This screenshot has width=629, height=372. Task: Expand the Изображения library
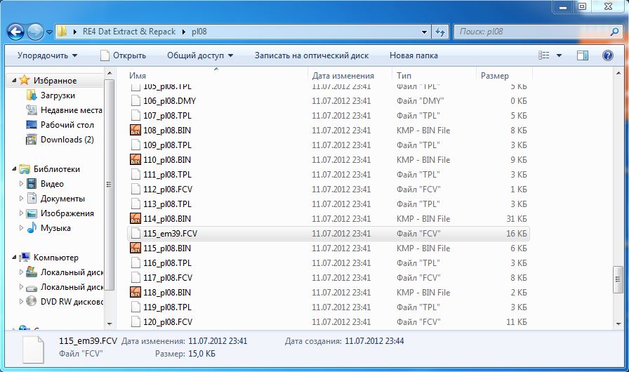click(21, 213)
